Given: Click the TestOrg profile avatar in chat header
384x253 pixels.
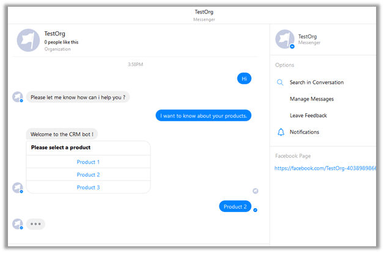Looking at the screenshot, I should 28,40.
